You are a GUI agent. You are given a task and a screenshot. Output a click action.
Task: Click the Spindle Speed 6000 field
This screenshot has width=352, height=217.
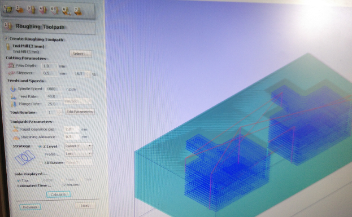(54, 88)
